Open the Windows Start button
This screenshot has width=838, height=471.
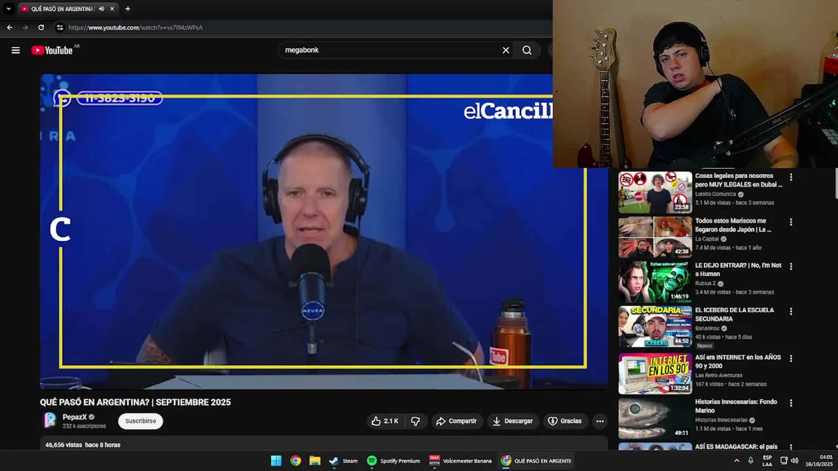pos(276,461)
